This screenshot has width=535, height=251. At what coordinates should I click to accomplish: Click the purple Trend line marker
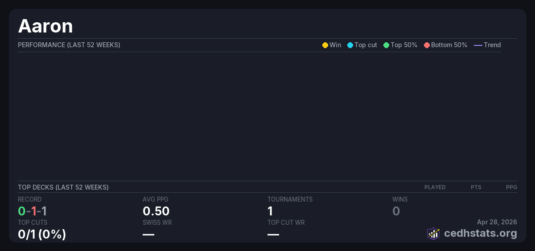478,45
